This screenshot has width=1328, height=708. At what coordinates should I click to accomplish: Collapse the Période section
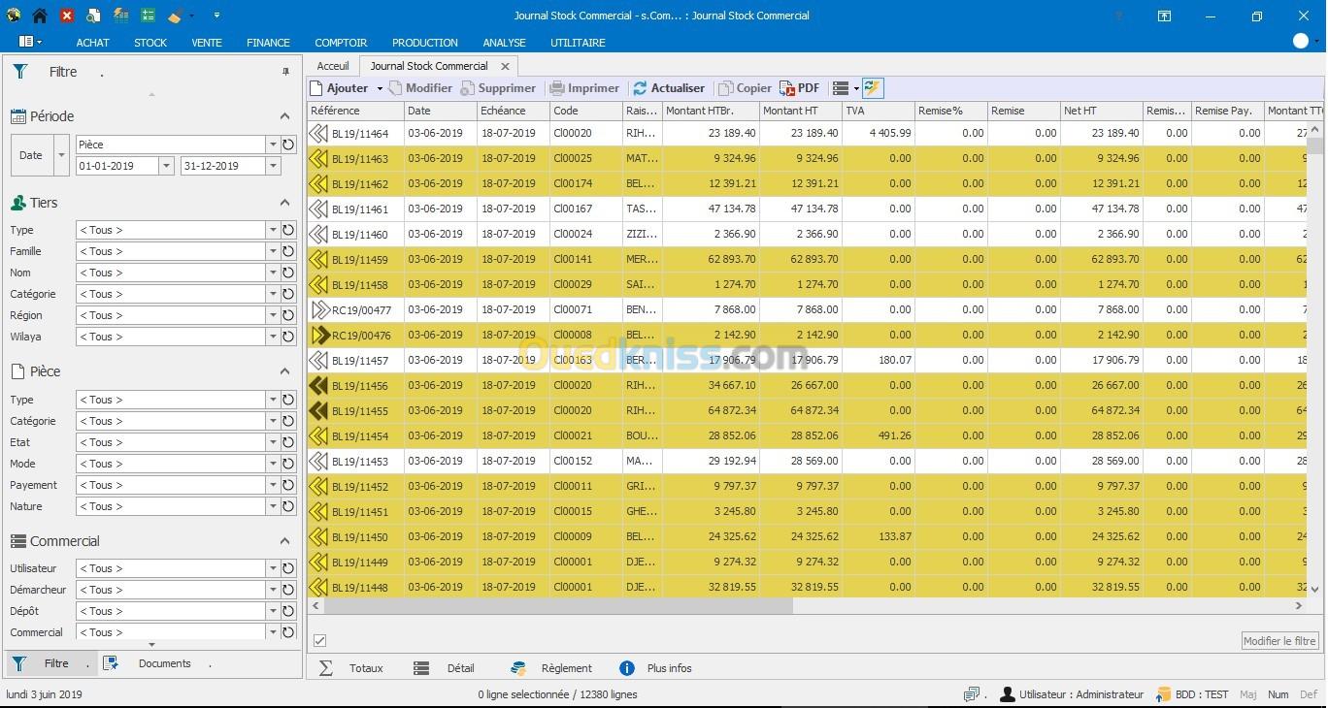point(284,116)
